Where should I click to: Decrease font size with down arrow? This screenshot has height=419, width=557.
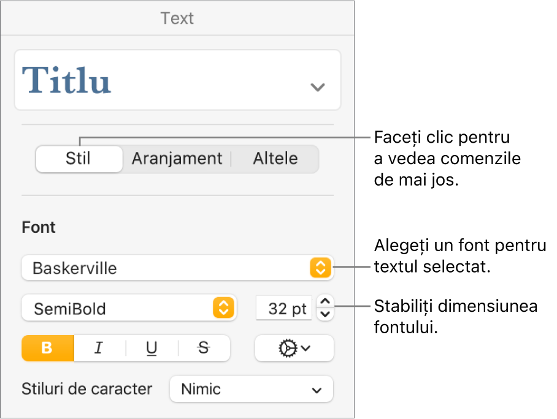point(325,314)
